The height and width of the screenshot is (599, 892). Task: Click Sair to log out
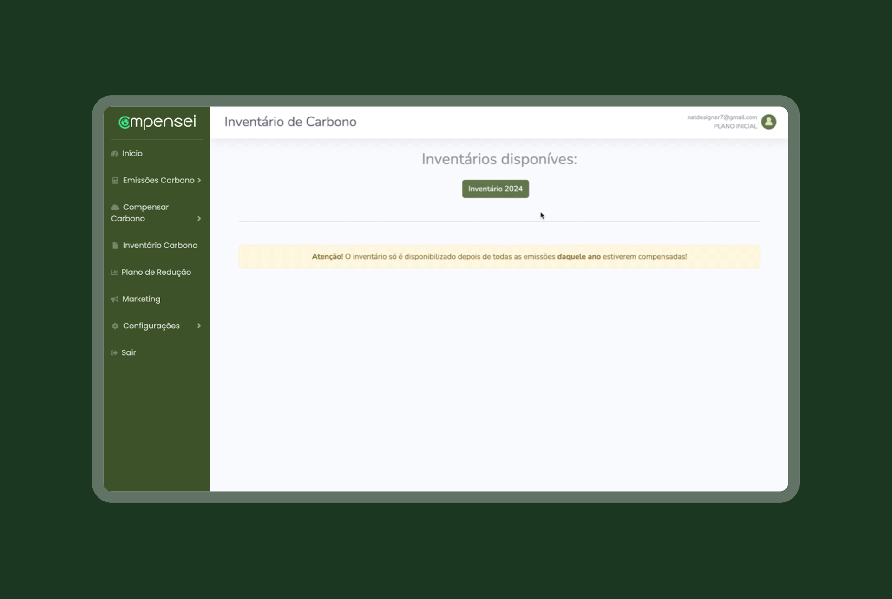pyautogui.click(x=129, y=353)
